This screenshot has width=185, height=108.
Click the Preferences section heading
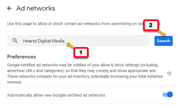tap(21, 57)
